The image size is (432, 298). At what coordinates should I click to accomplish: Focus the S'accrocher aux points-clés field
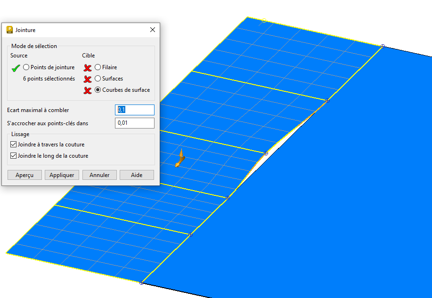pos(135,123)
